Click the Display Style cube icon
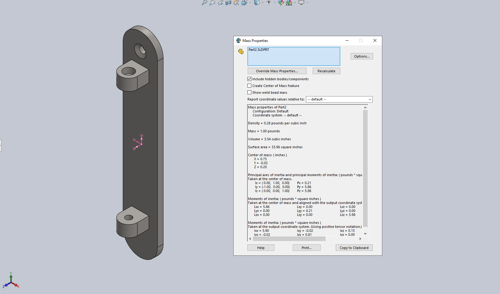Viewport: 500px width, 294px height. pyautogui.click(x=257, y=3)
